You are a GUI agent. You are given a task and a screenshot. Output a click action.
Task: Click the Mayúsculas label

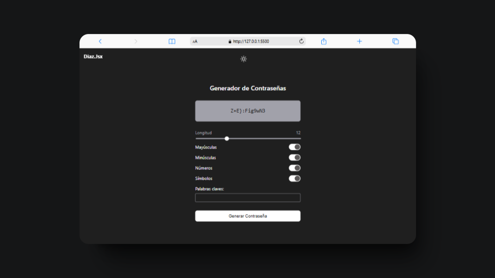(x=206, y=147)
